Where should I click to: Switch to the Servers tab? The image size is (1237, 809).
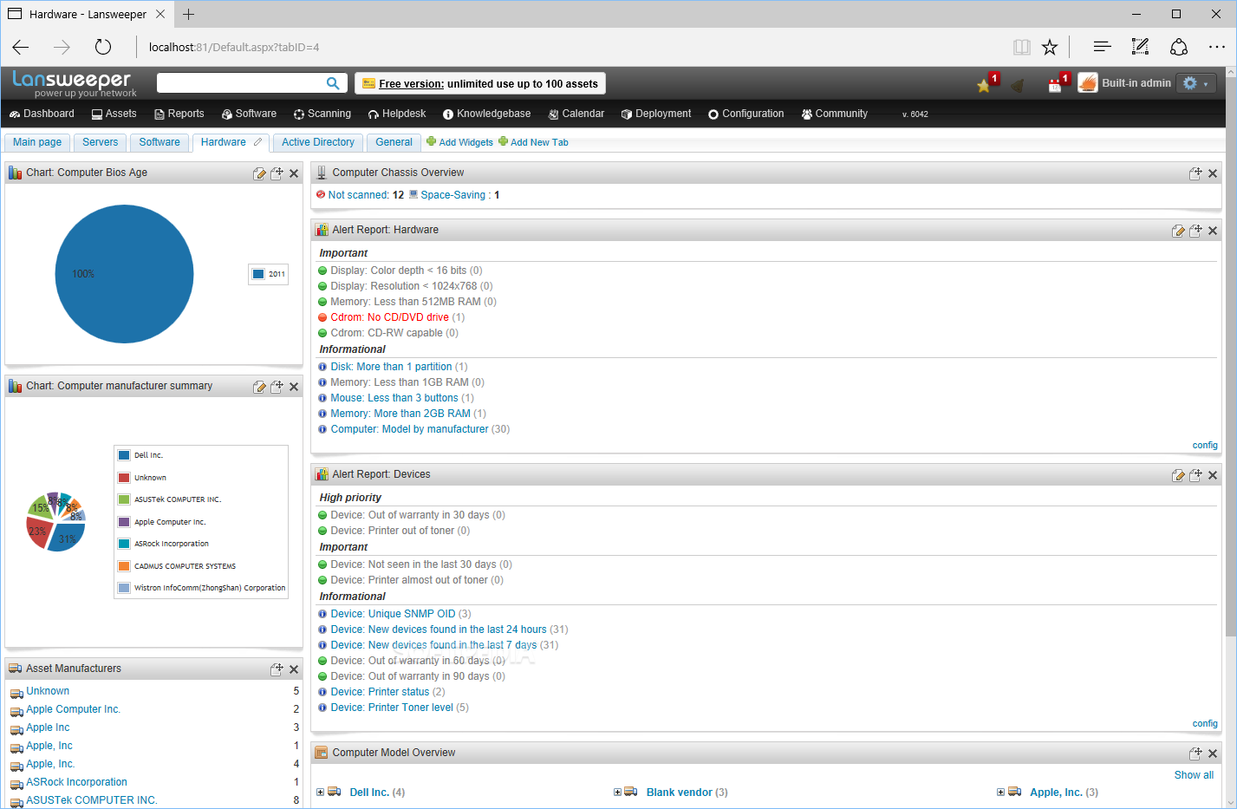pyautogui.click(x=101, y=142)
